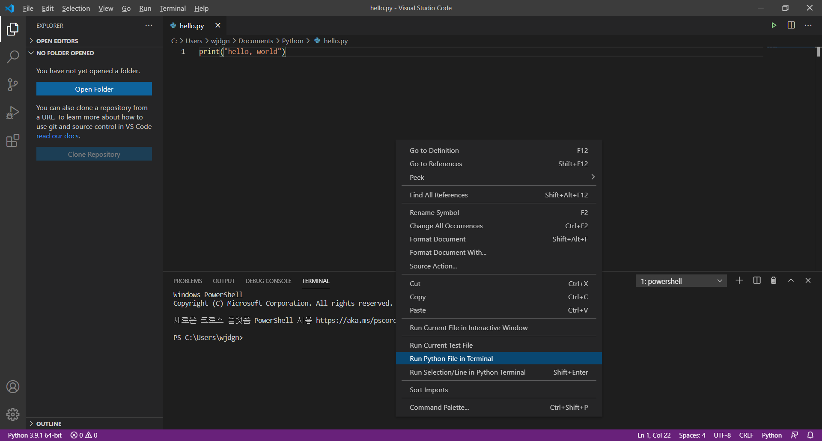
Task: Choose Run Python File in Terminal
Action: 499,358
